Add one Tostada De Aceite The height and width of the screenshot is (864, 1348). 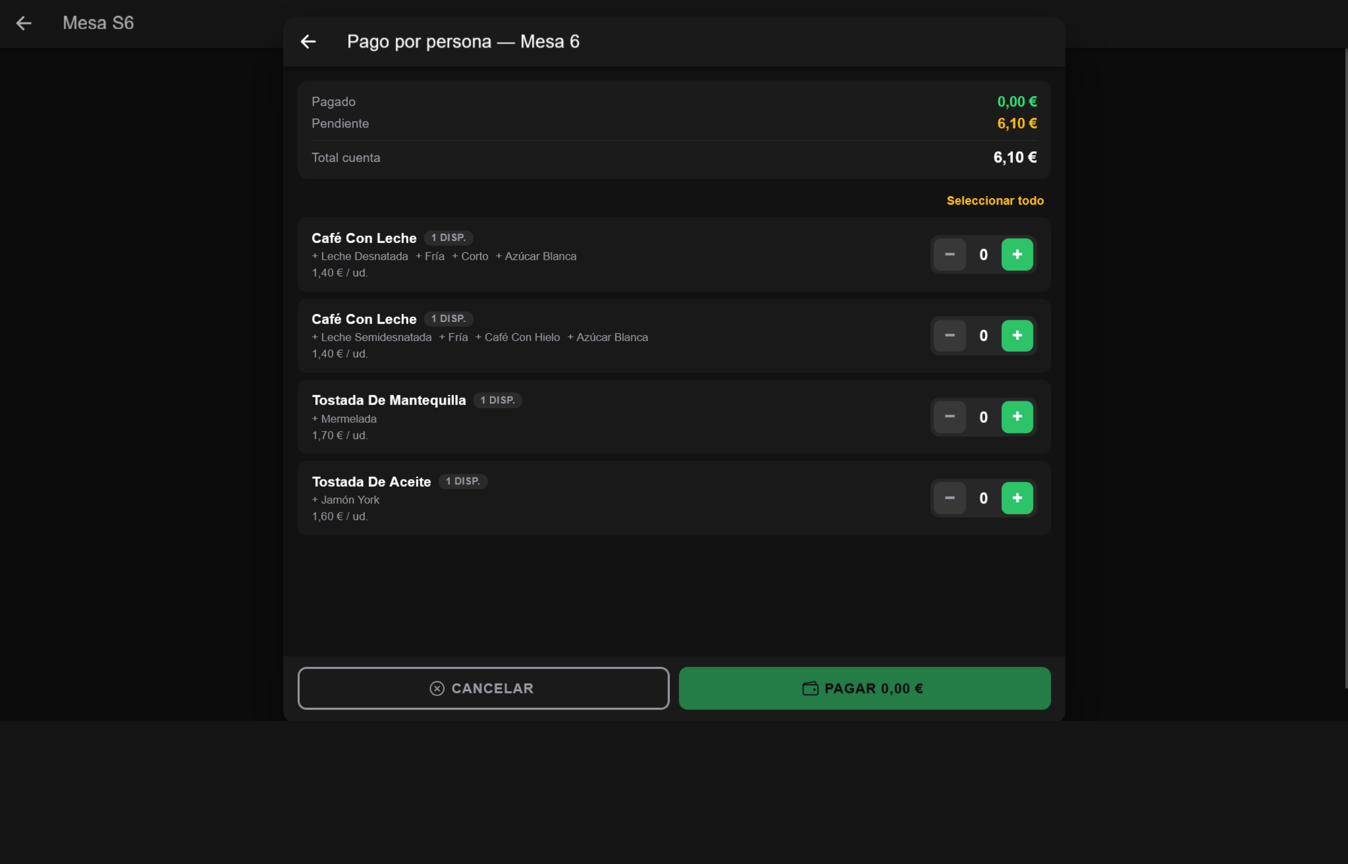click(x=1017, y=498)
